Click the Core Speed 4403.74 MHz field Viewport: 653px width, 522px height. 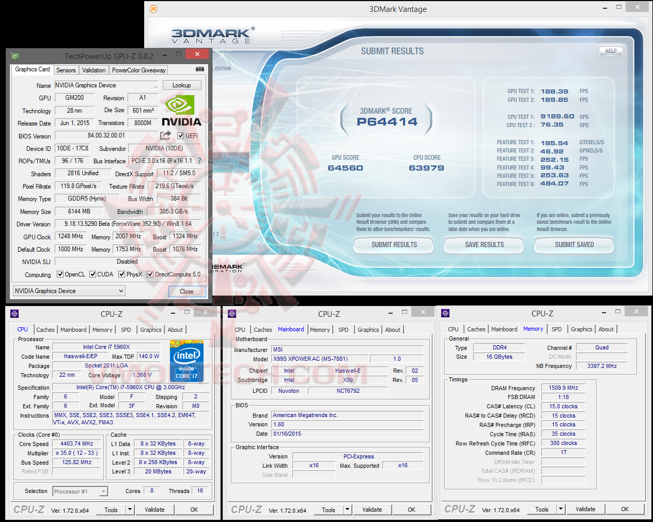[76, 444]
